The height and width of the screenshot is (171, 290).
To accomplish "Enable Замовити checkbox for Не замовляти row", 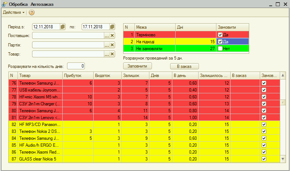I will pyautogui.click(x=220, y=48).
